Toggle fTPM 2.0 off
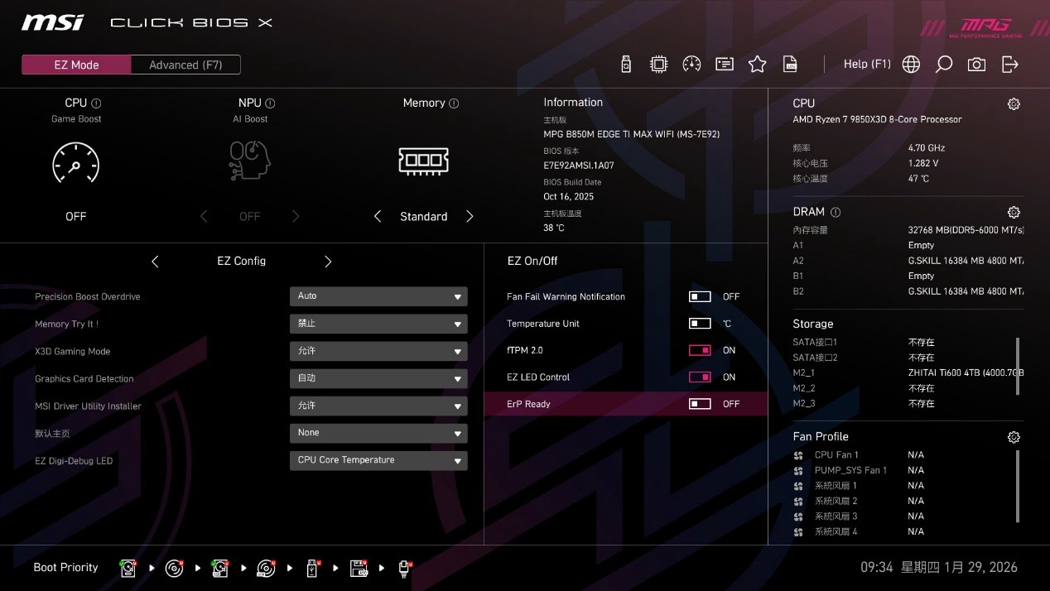The width and height of the screenshot is (1050, 591). [x=700, y=349]
